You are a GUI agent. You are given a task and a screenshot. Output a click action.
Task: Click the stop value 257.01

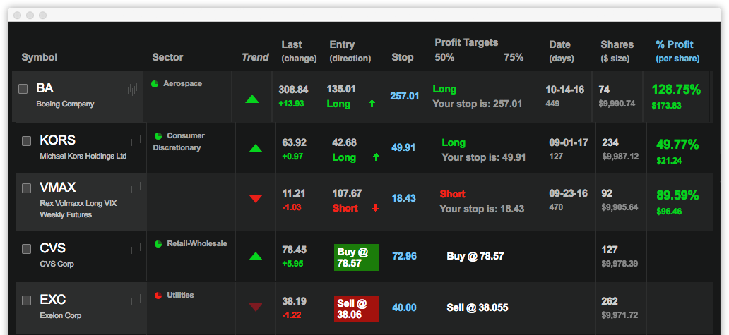(405, 97)
